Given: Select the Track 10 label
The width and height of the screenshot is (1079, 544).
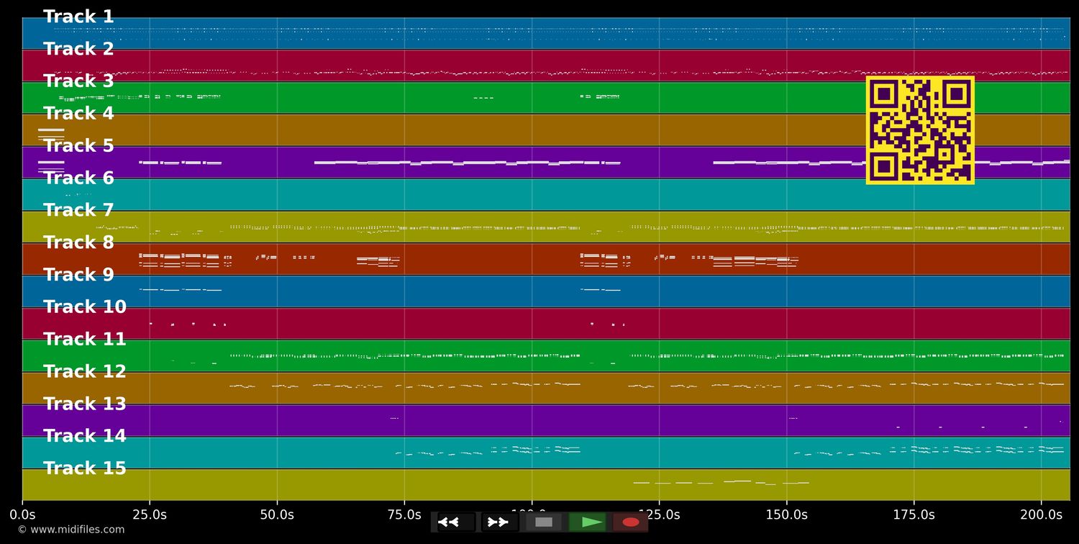Looking at the screenshot, I should [84, 307].
